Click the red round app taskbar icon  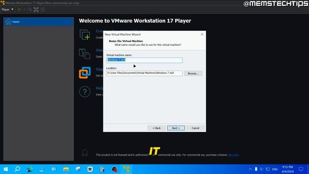click(114, 169)
